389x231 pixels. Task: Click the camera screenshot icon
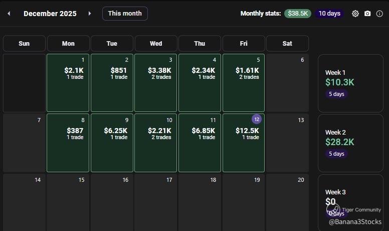point(367,14)
